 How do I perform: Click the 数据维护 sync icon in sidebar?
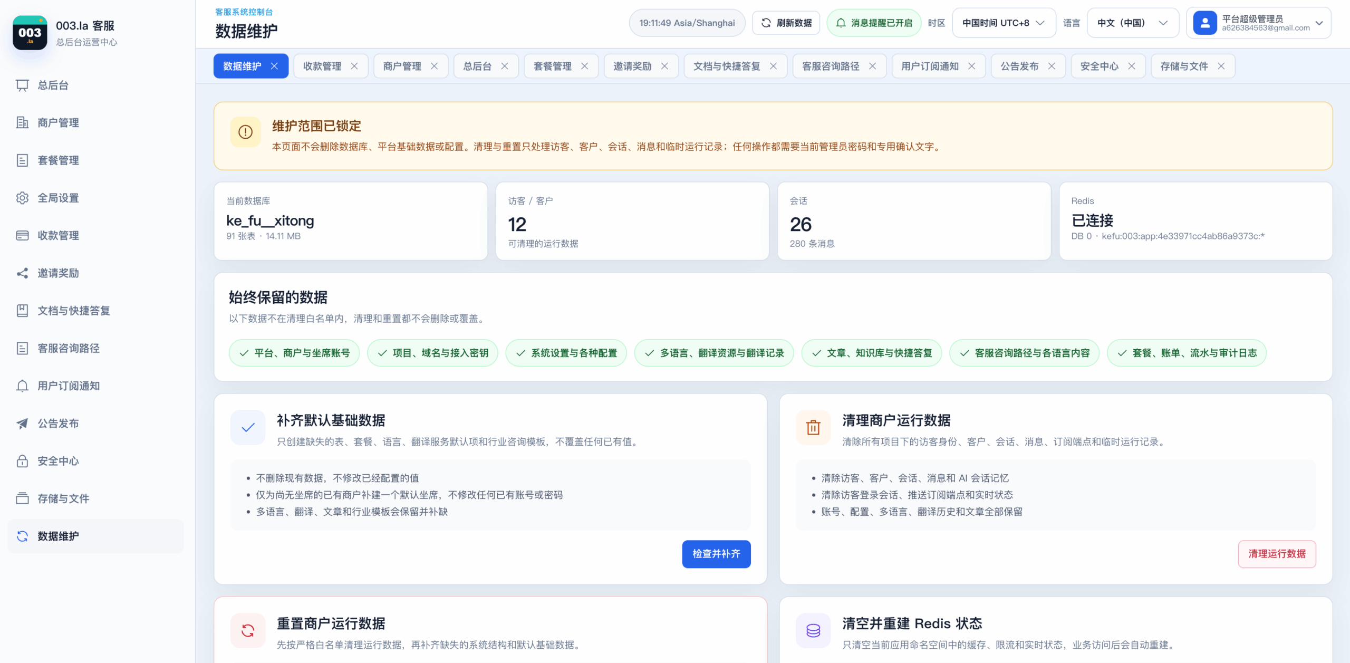22,536
